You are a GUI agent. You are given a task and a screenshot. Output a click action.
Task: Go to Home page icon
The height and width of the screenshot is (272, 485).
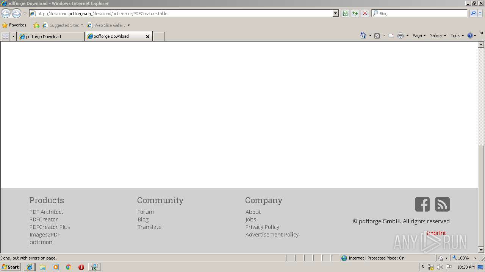(363, 36)
